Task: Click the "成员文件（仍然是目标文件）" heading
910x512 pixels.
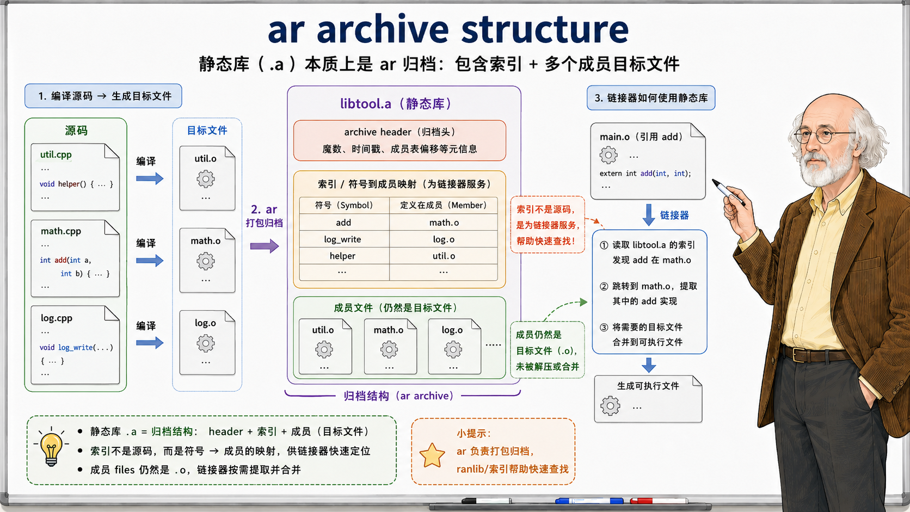Action: (396, 308)
